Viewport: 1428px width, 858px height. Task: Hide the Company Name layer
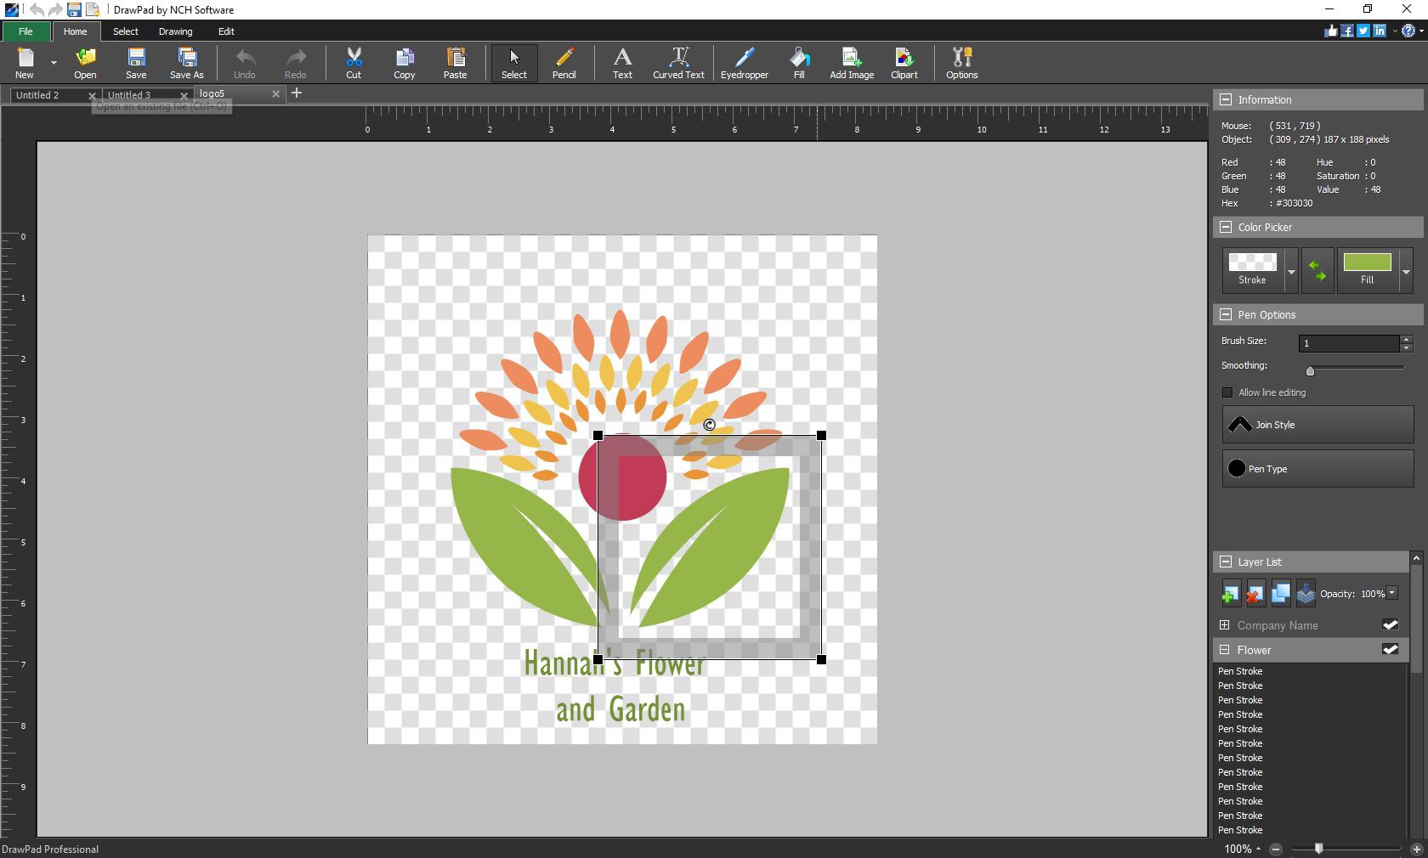click(x=1390, y=625)
